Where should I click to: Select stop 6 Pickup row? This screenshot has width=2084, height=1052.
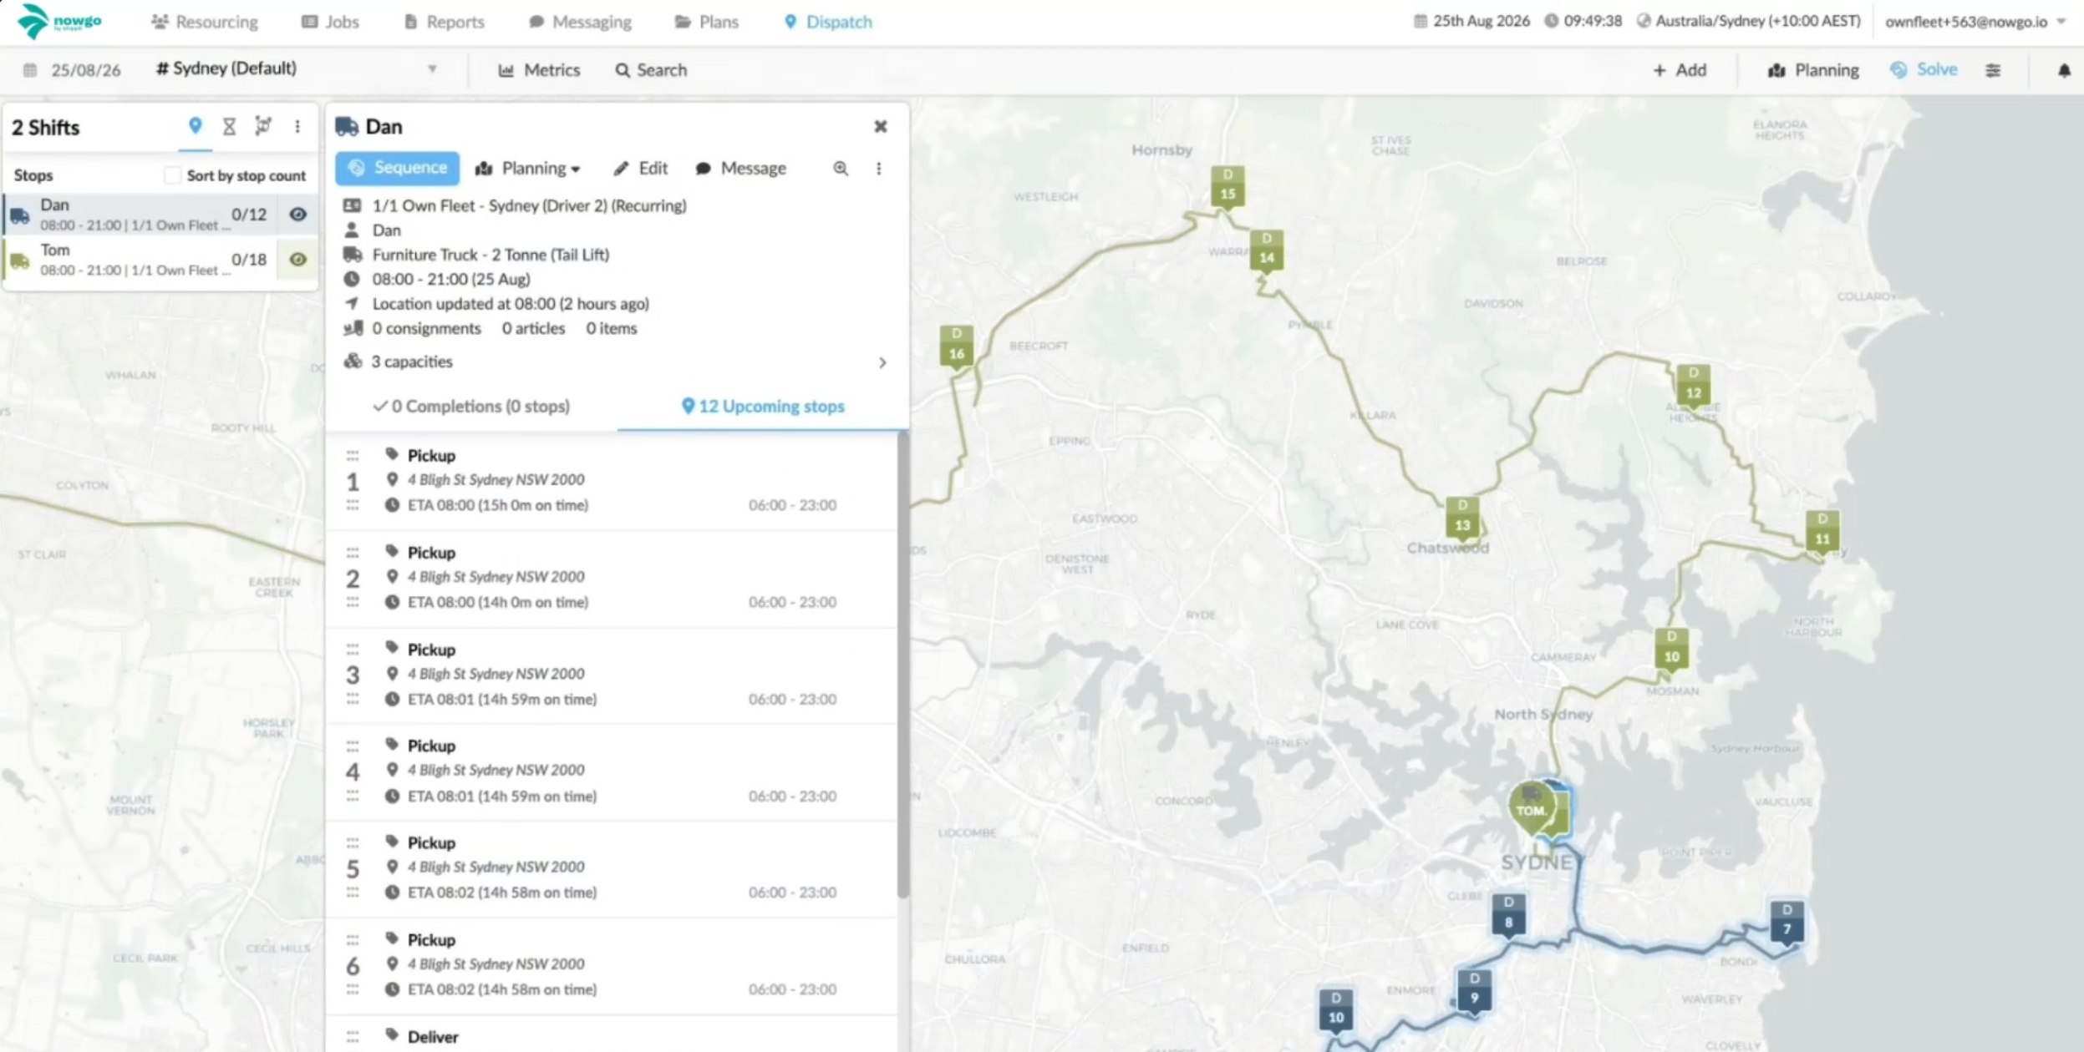click(612, 965)
